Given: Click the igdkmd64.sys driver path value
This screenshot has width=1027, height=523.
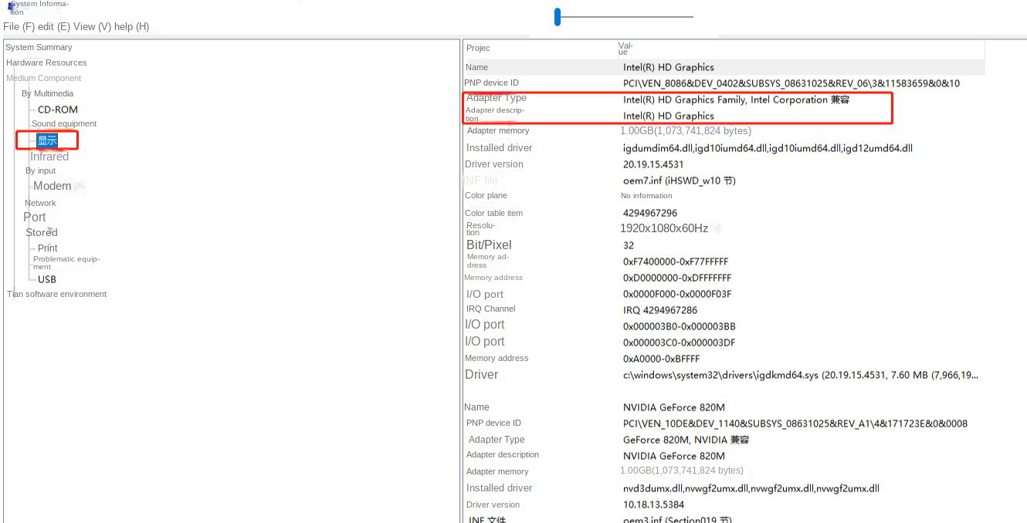Looking at the screenshot, I should coord(801,375).
